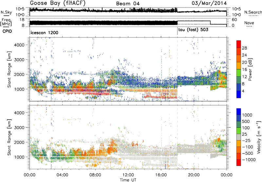Image resolution: width=262 pixels, height=182 pixels.
Task: Select the "N.Search" legend label
Action: tap(253, 12)
